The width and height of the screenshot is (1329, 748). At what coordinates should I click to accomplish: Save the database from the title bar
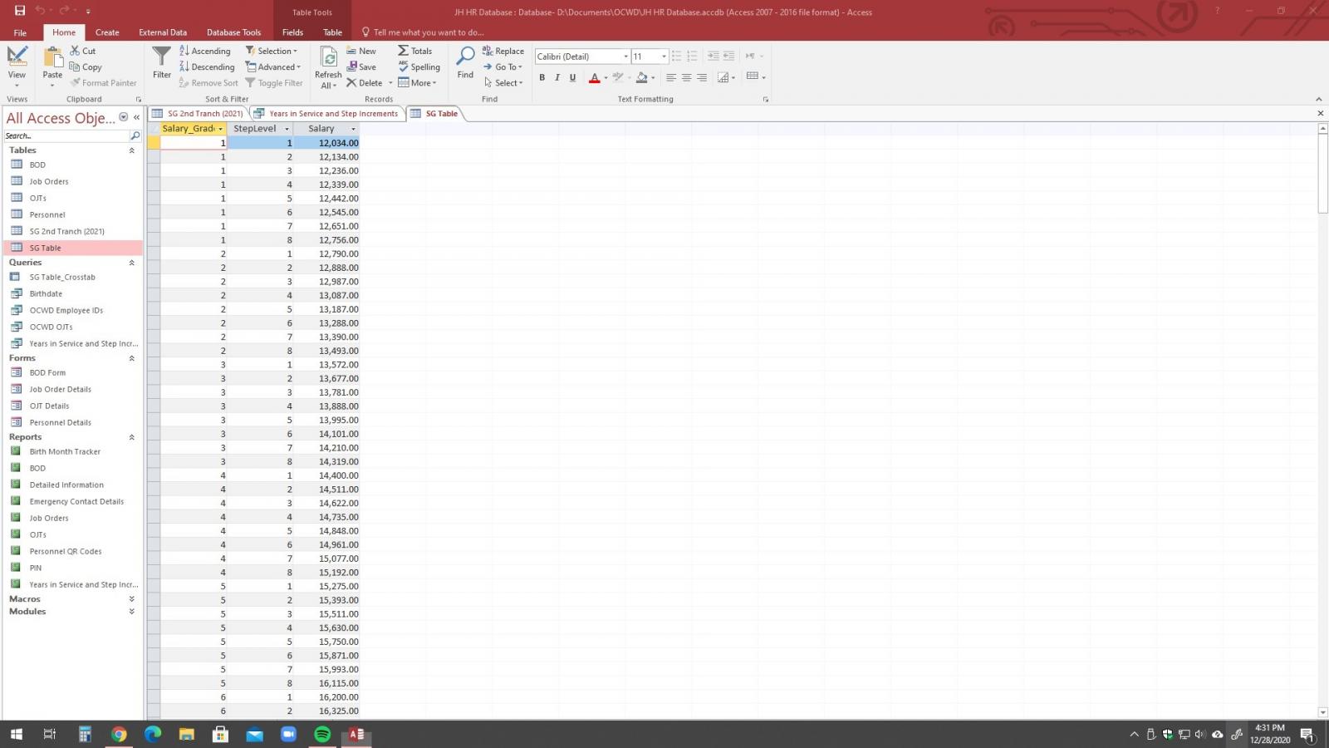click(20, 11)
